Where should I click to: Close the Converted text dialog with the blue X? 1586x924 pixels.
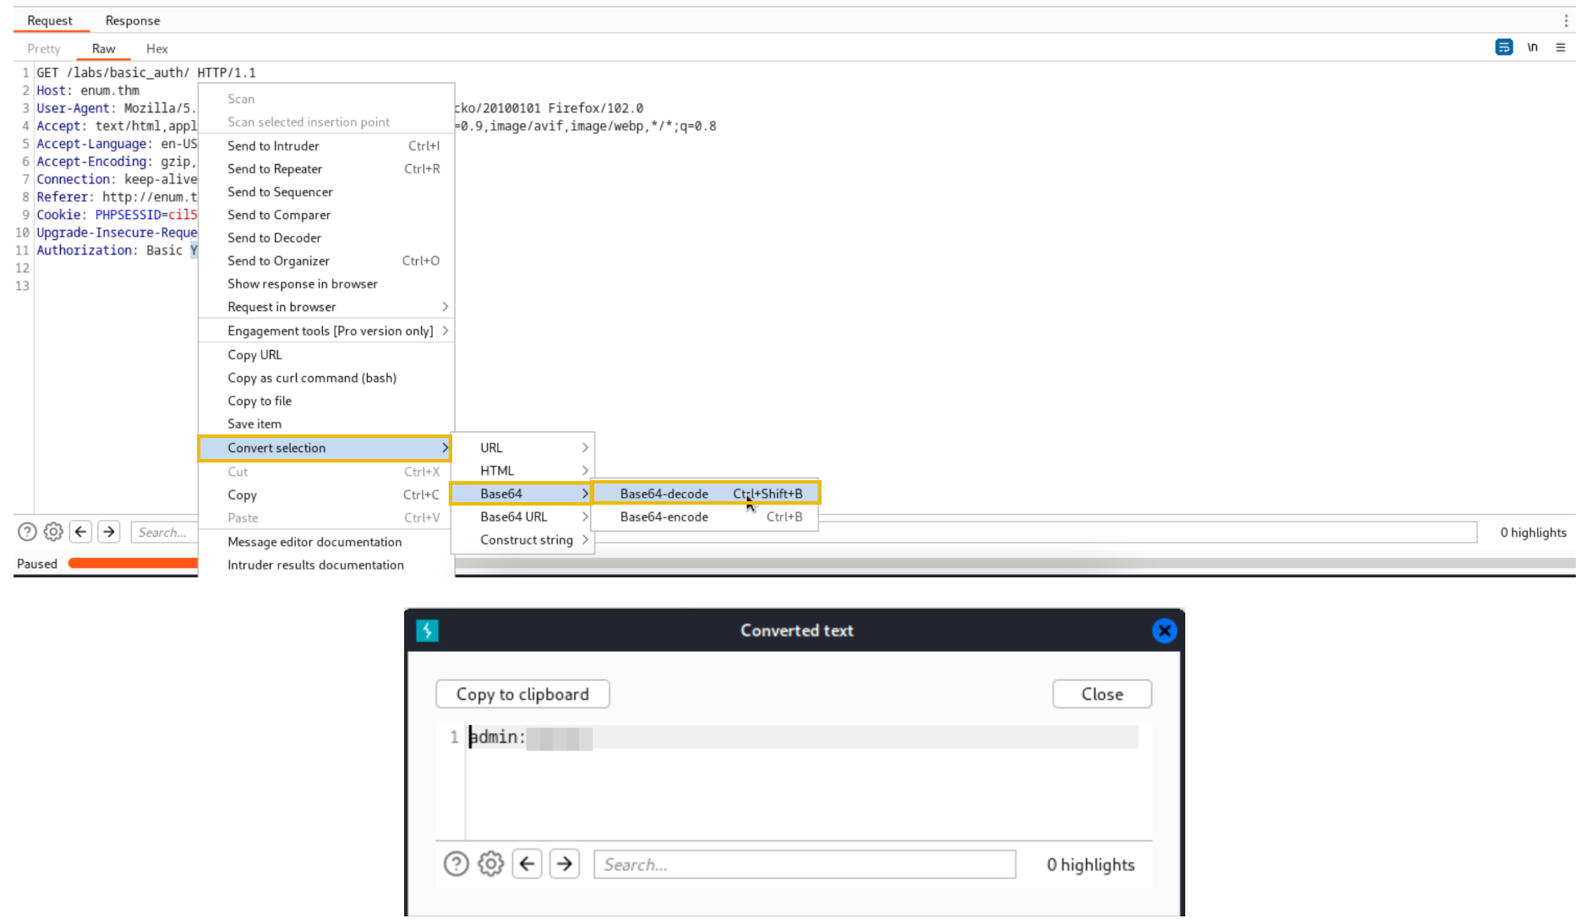1164,631
